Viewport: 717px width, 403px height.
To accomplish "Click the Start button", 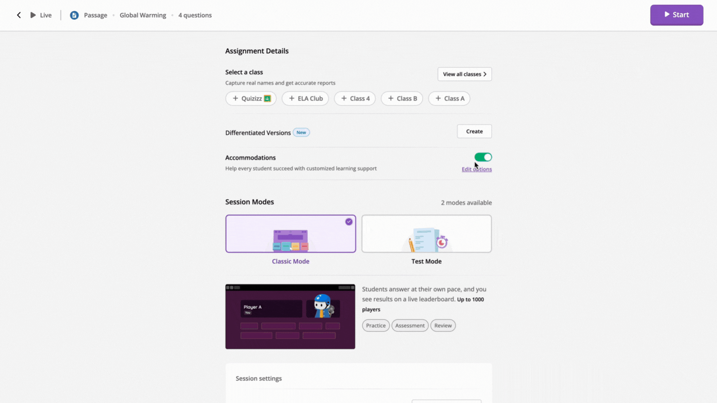I will 676,15.
